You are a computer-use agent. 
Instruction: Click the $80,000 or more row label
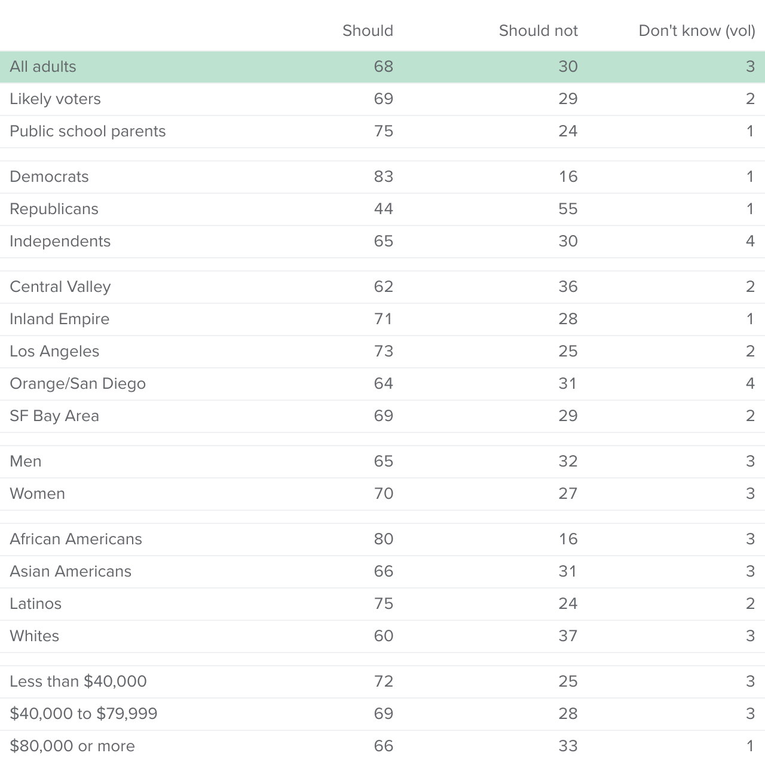[x=72, y=746]
